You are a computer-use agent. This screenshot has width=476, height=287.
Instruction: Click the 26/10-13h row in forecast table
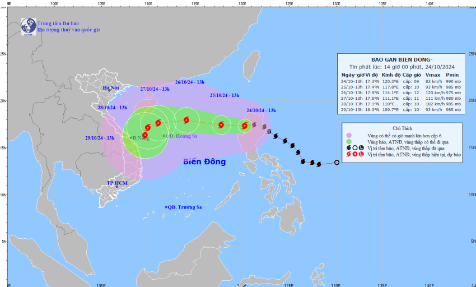pos(401,92)
